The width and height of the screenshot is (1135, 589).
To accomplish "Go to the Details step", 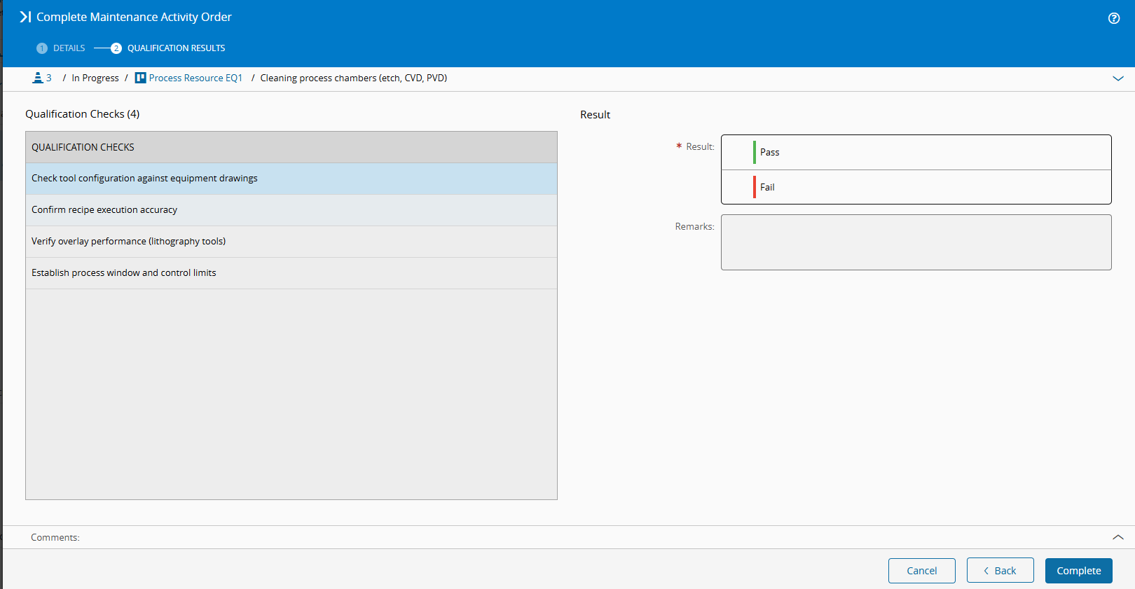I will (x=69, y=48).
